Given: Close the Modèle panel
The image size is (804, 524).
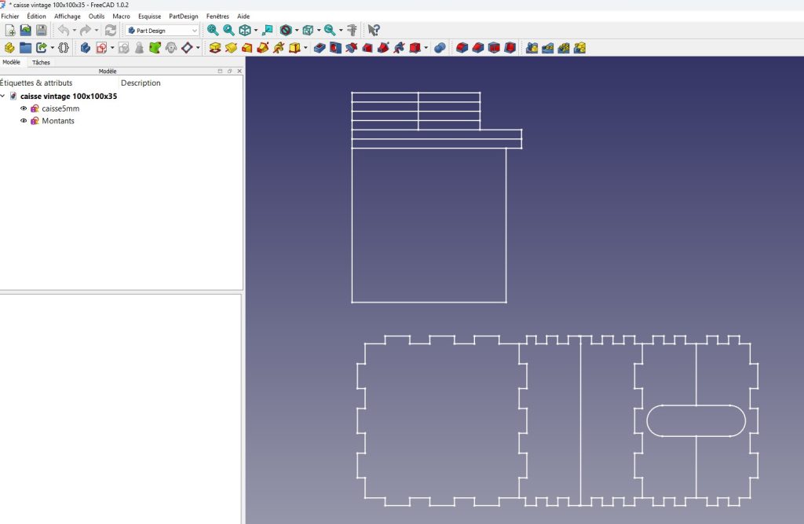Looking at the screenshot, I should [239, 71].
